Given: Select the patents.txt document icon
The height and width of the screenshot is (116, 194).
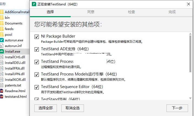Looking at the screenshot, I should point(2,85).
